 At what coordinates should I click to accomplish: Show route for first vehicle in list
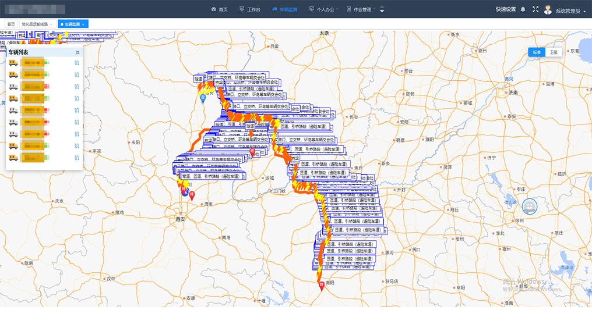pos(77,63)
